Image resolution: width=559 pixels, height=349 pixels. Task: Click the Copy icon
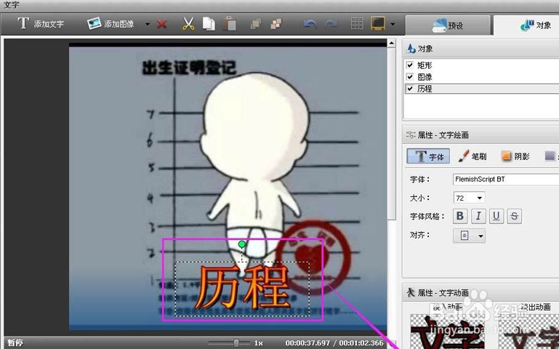coord(209,24)
